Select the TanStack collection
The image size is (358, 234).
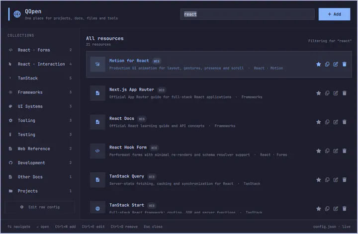pyautogui.click(x=40, y=78)
